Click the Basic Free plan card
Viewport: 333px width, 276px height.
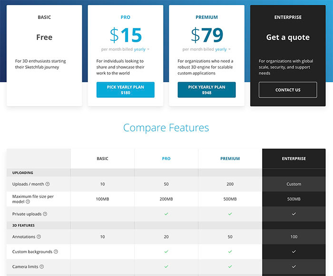point(44,56)
